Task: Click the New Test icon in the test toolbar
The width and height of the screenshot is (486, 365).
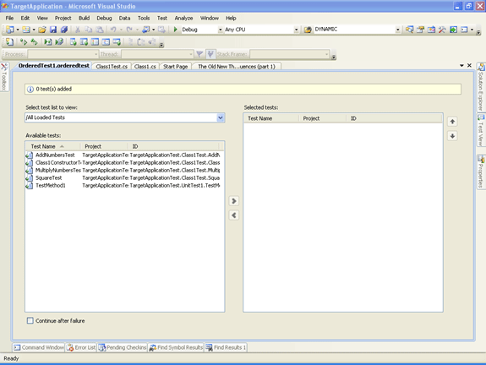Action: click(x=9, y=42)
